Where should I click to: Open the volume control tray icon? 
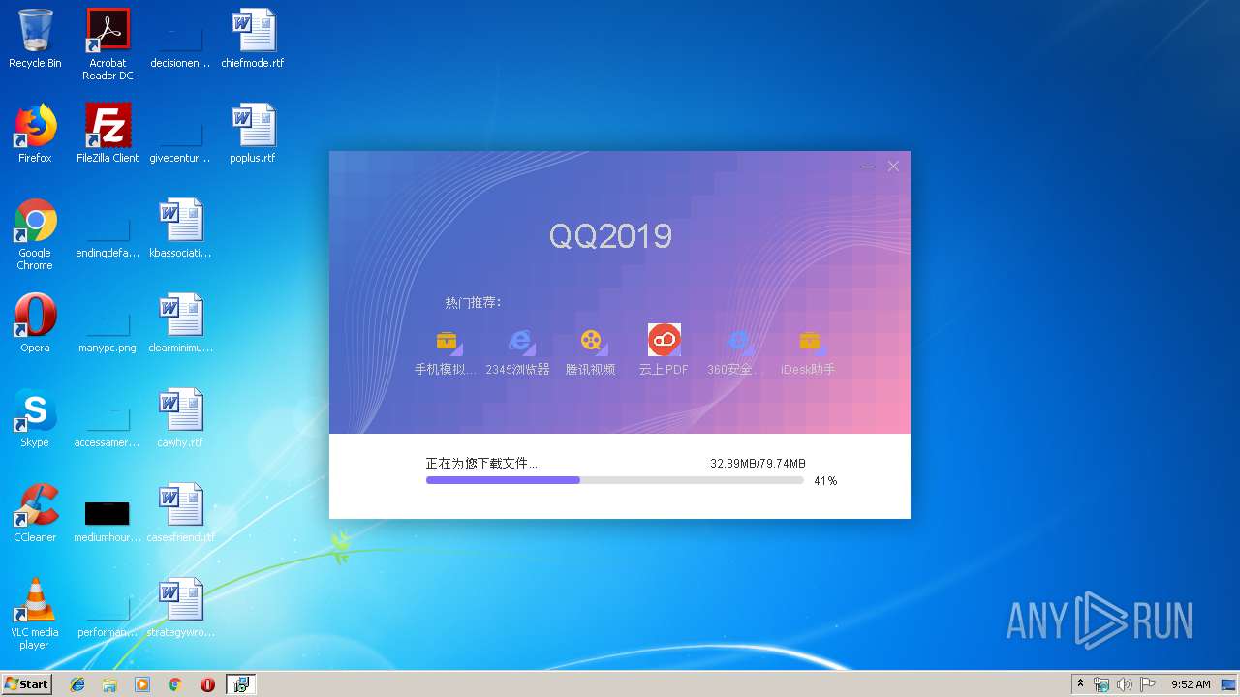coord(1124,684)
